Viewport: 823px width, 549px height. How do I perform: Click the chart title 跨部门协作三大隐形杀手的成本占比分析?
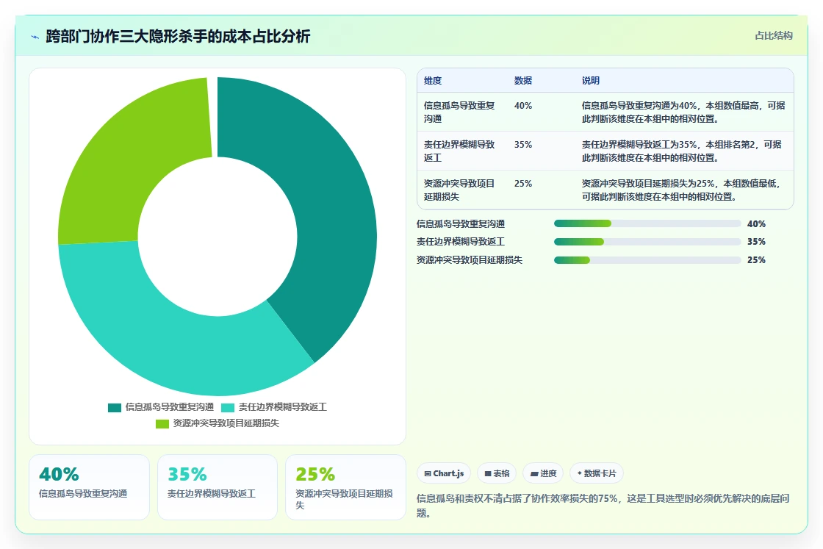click(178, 36)
